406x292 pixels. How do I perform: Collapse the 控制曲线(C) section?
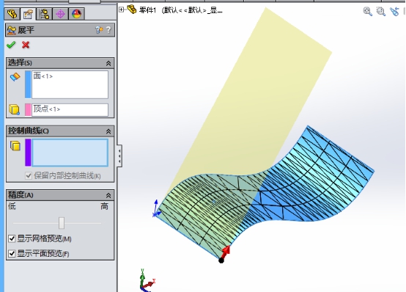tap(108, 131)
